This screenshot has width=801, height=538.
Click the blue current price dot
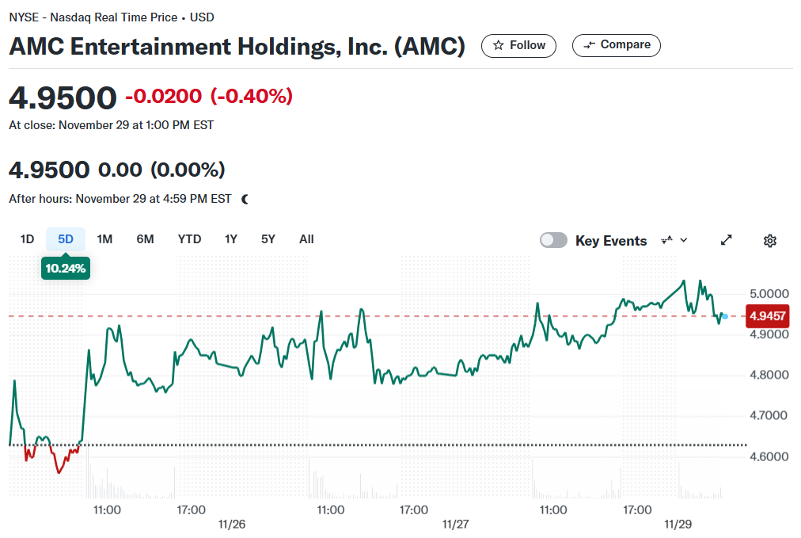(725, 317)
